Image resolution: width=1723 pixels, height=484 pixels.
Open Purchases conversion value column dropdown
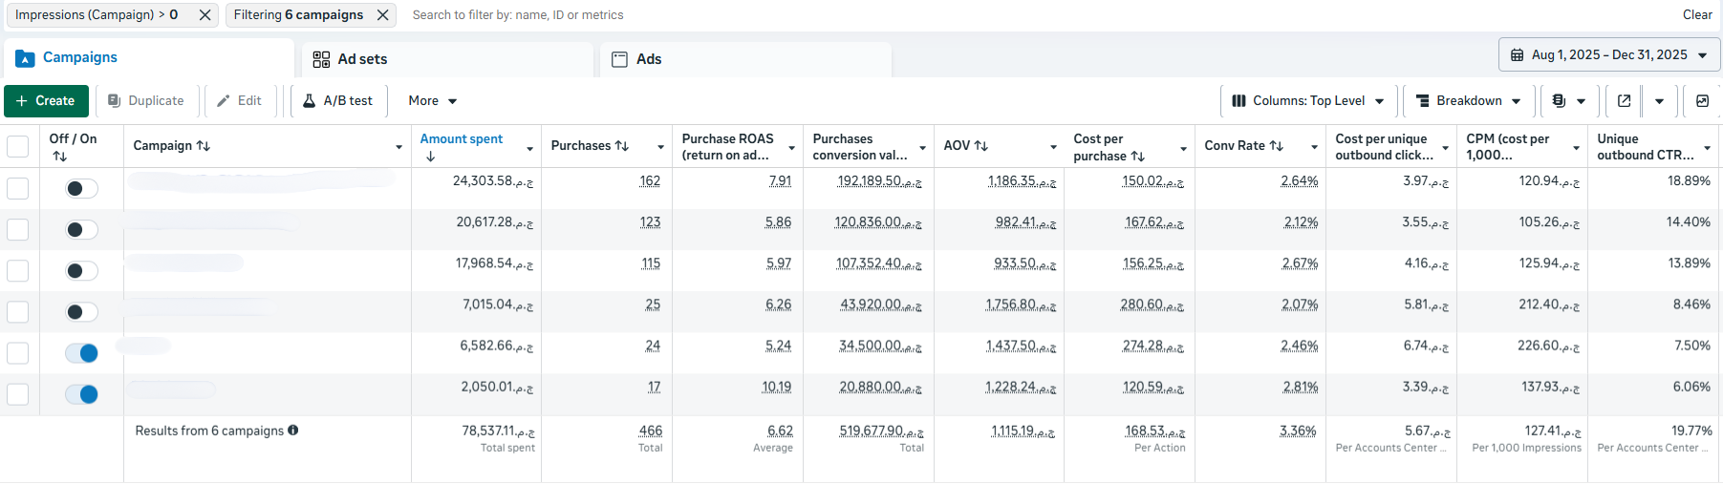[x=922, y=148]
